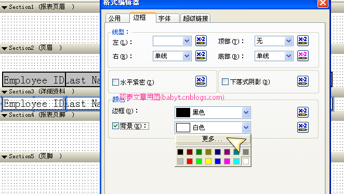Pick the lime green swatch
This screenshot has height=194, width=344.
click(x=199, y=161)
